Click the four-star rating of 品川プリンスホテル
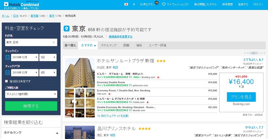The image size is (268, 139). point(145,129)
